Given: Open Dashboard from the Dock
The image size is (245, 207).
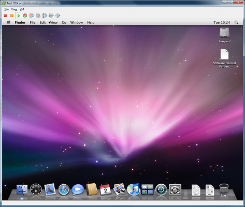Looking at the screenshot, I should [36, 189].
